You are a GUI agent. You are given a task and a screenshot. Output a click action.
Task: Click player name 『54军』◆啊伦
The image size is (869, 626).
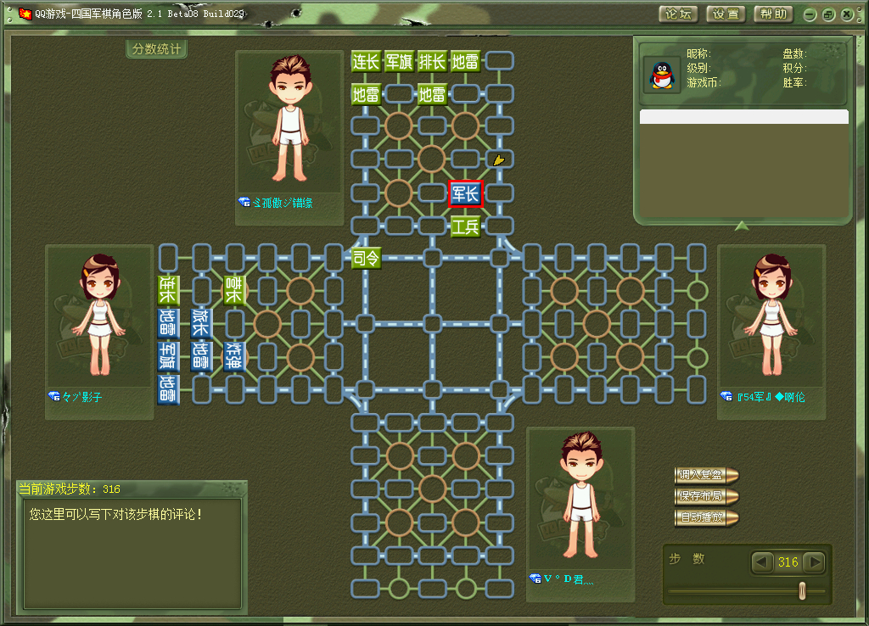click(x=771, y=397)
